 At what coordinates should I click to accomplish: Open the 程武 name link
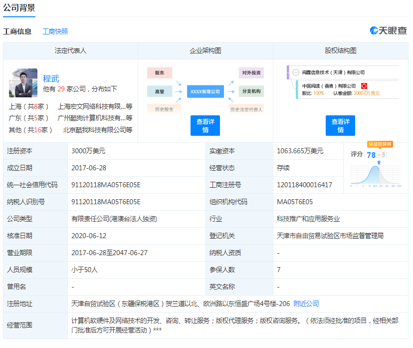(51, 78)
